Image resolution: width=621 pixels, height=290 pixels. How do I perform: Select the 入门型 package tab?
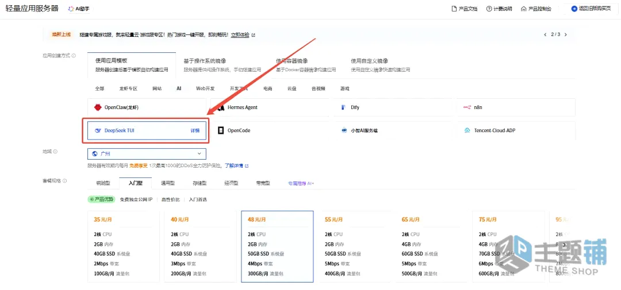(x=135, y=184)
